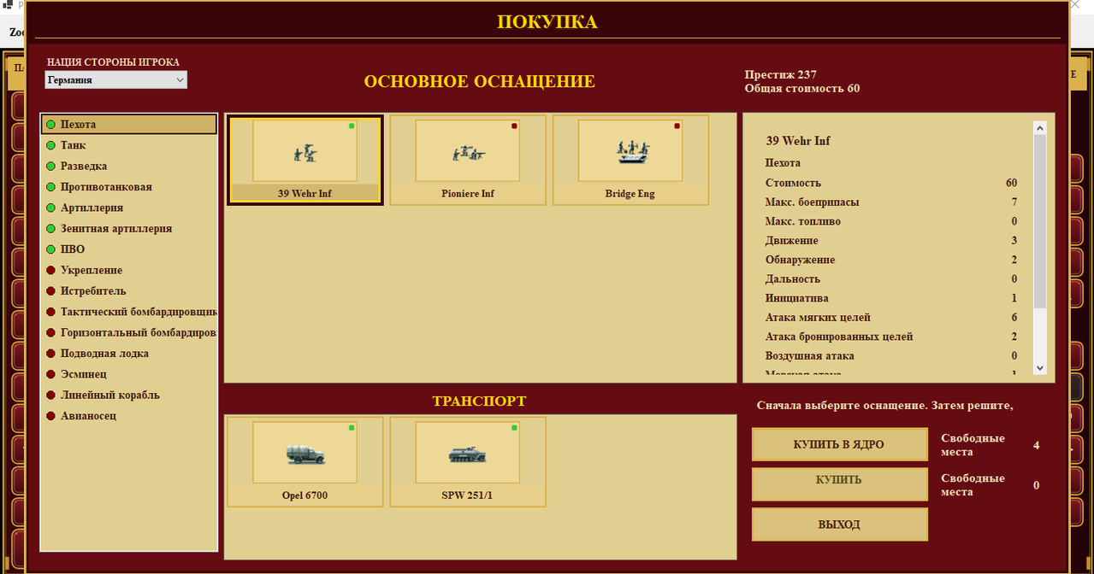This screenshot has width=1094, height=574.
Task: Select the Пехота unit class
Action: tap(129, 125)
